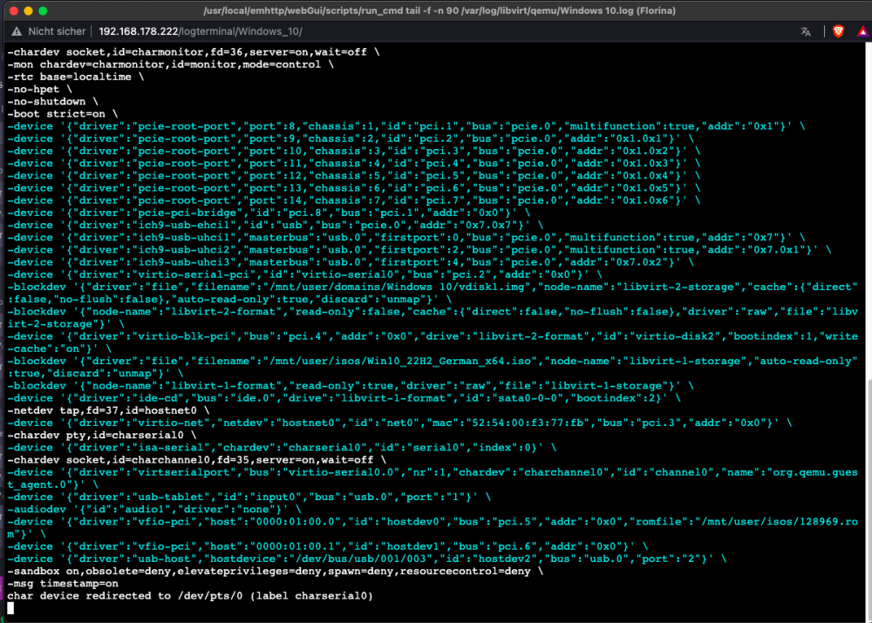The height and width of the screenshot is (623, 872).
Task: Click the '-chardev socket,id=charchannel0' line
Action: [197, 459]
